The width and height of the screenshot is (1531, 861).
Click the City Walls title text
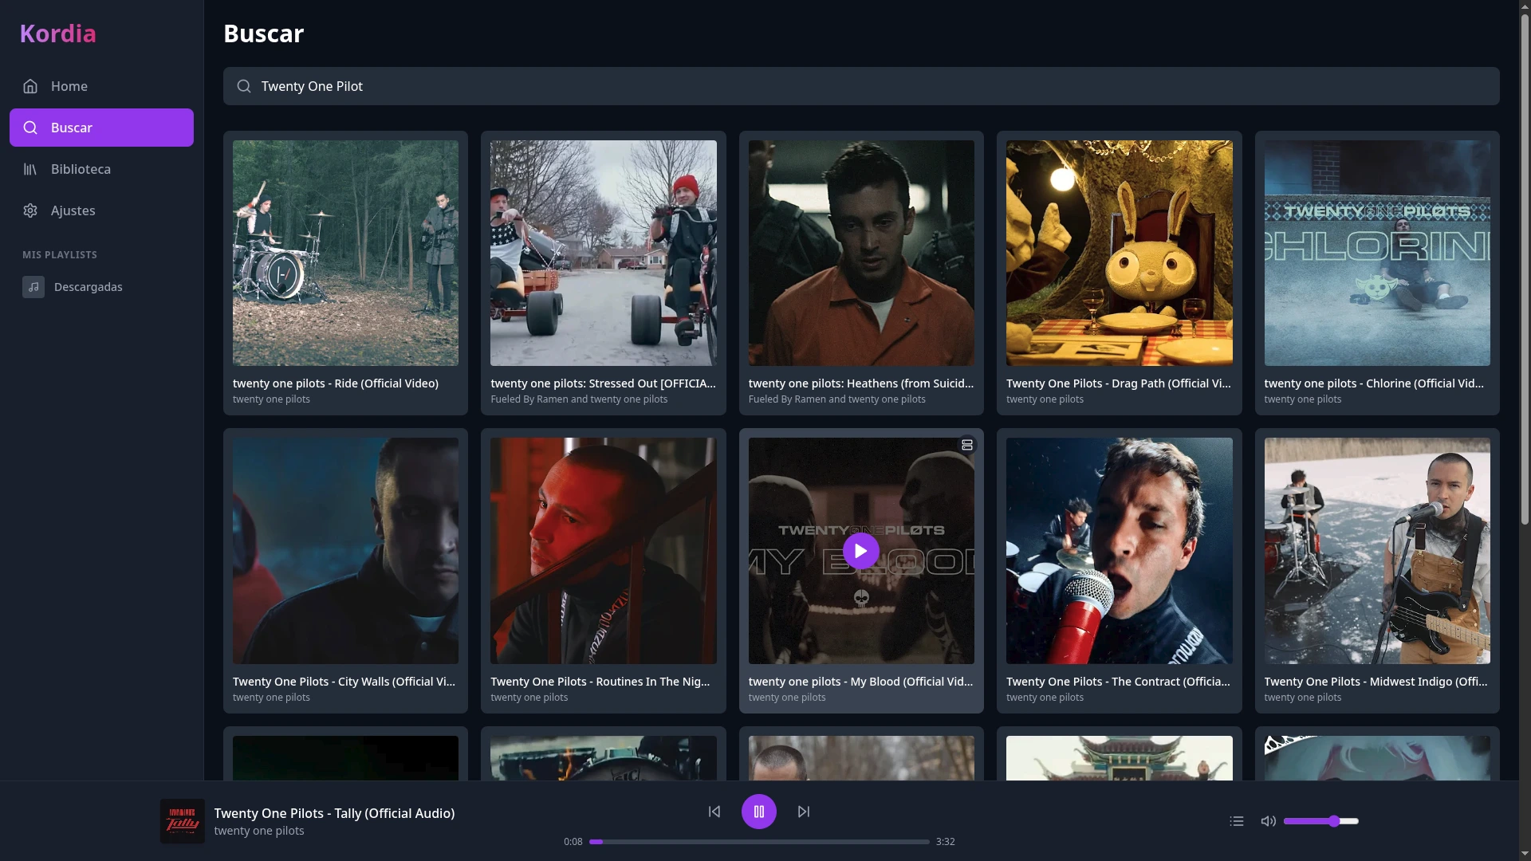pyautogui.click(x=344, y=682)
